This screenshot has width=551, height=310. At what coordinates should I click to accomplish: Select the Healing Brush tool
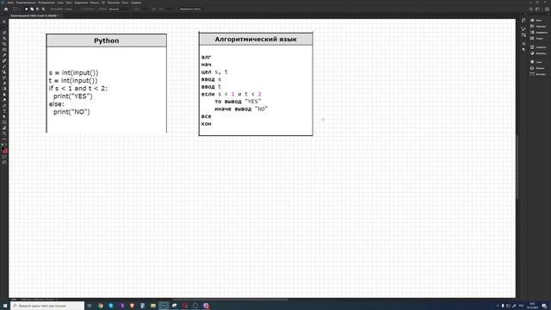tap(4, 61)
